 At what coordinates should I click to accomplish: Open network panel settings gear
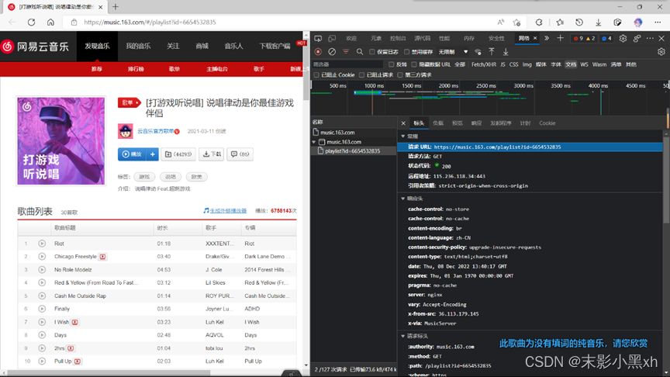pyautogui.click(x=661, y=52)
